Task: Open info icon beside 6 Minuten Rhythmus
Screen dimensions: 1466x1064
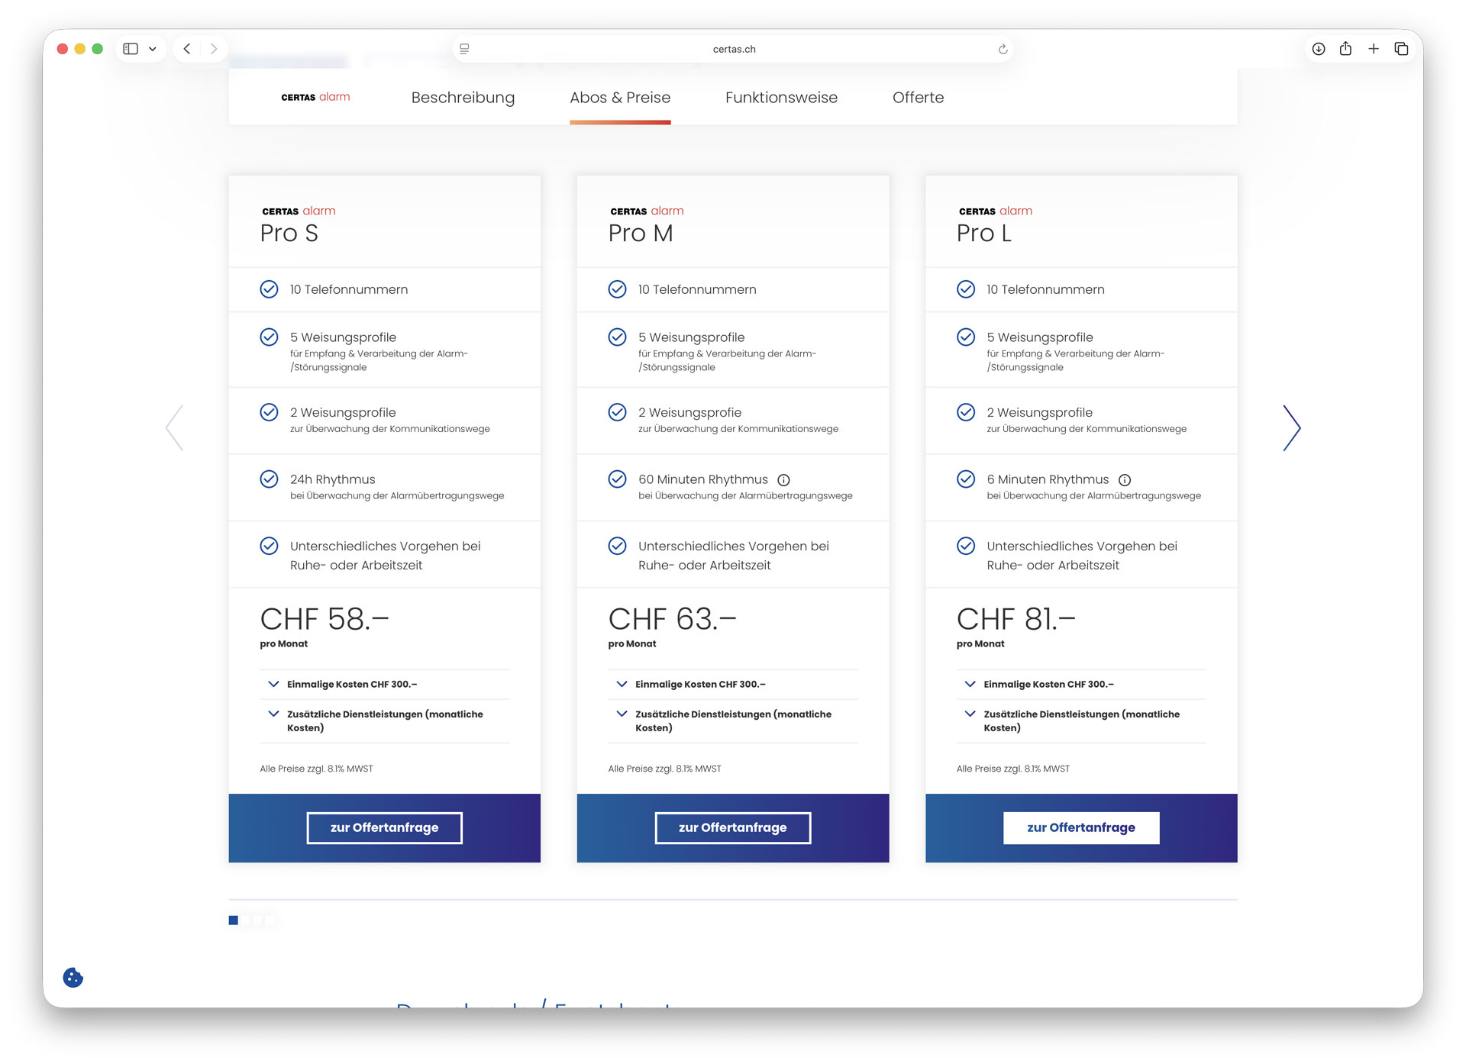Action: pos(1124,480)
